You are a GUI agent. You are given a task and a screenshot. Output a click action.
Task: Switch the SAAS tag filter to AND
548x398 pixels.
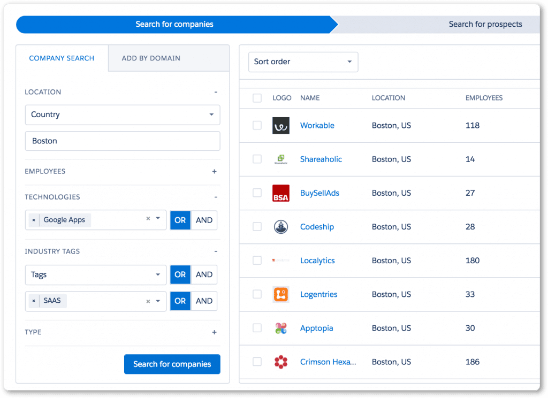204,301
